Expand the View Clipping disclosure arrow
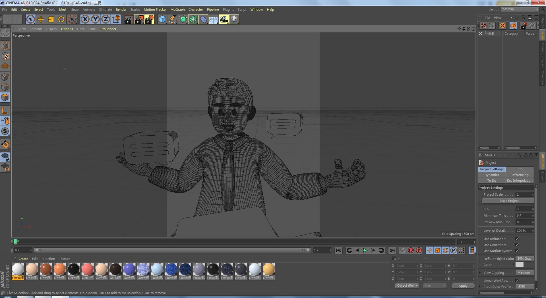Screen dimensions: 546x298 [x=480, y=273]
